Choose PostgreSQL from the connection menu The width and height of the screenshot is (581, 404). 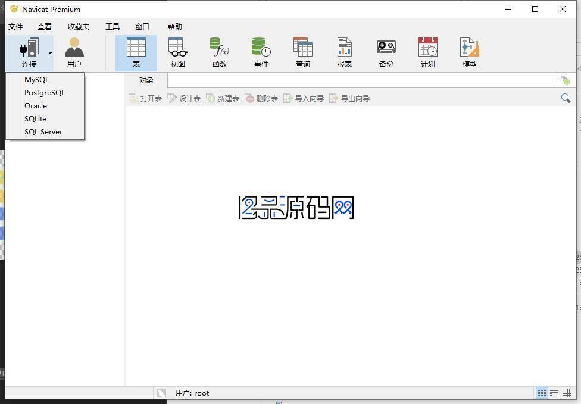coord(45,93)
